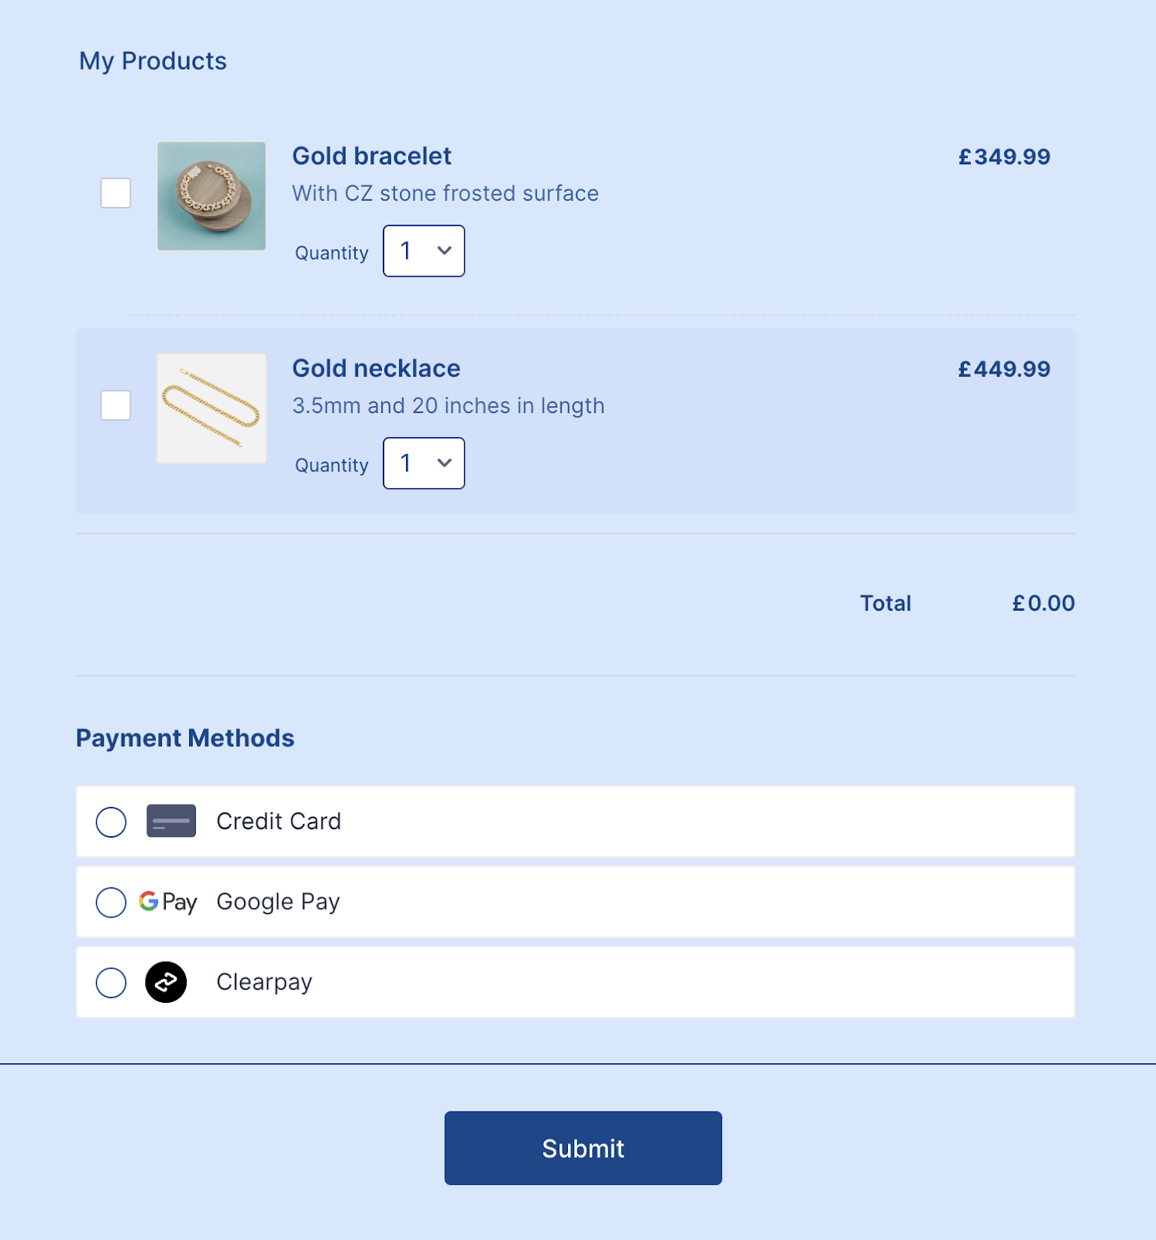Select the Clearpay radio button
The width and height of the screenshot is (1156, 1240).
pos(111,983)
